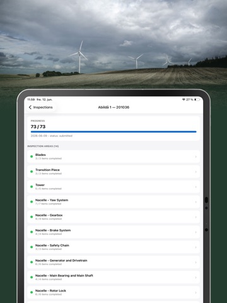Viewport: 227px width, 303px height.
Task: Click the PROGRESS label
Action: pos(38,121)
